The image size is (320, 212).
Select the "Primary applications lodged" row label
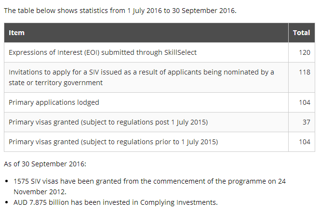pos(54,102)
